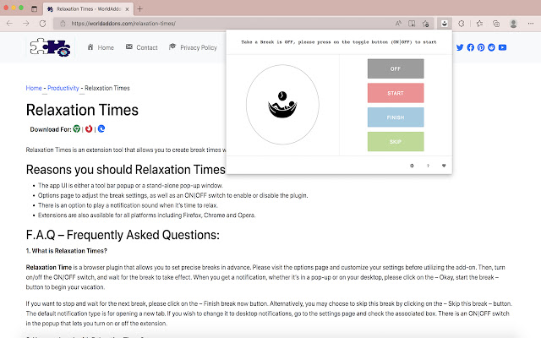Click the heart icon in the popup footer
Viewport: 541px width, 338px height.
coord(444,166)
